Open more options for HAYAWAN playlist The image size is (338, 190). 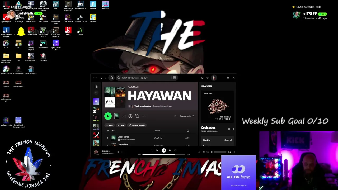coord(144,116)
